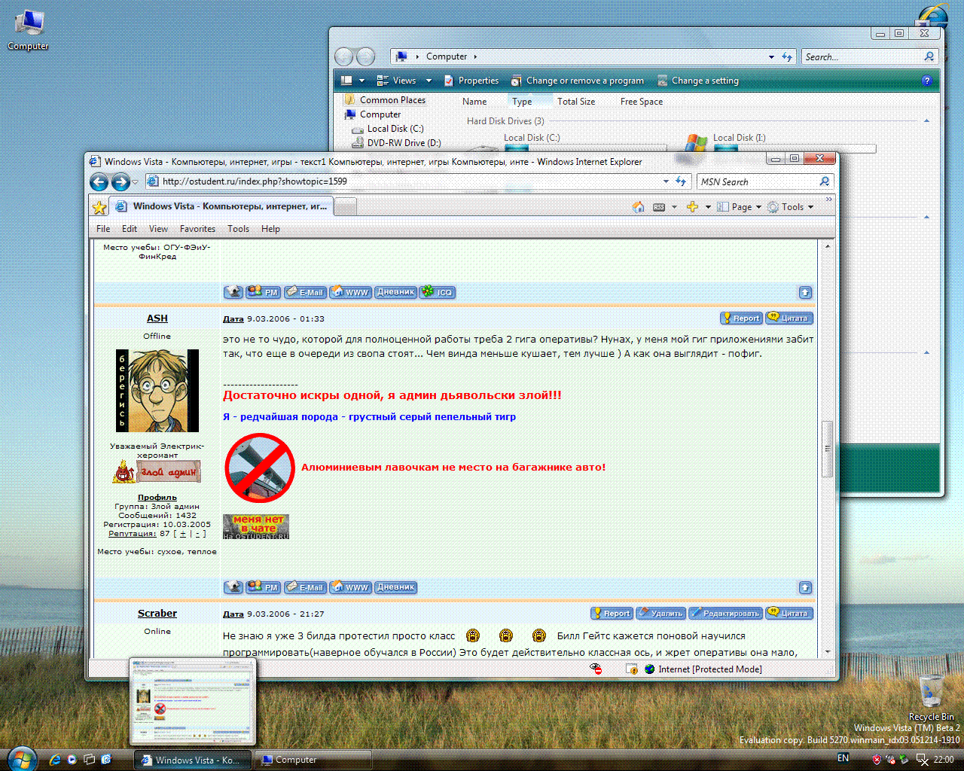Click the profile card icon below ASH's post
This screenshot has height=771, width=964.
[x=233, y=587]
